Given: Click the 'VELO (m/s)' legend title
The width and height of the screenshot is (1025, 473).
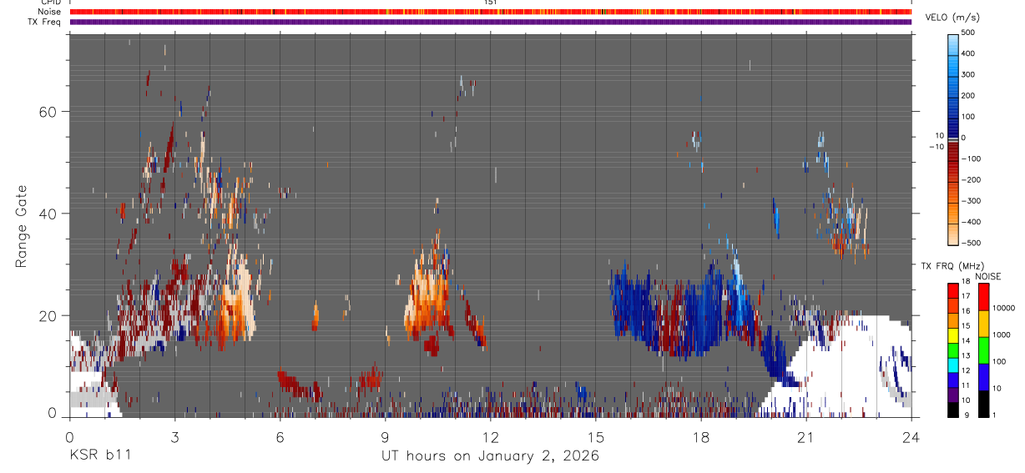Looking at the screenshot, I should [x=952, y=18].
